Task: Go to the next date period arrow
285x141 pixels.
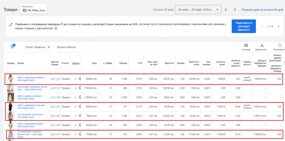Action: pos(235,10)
